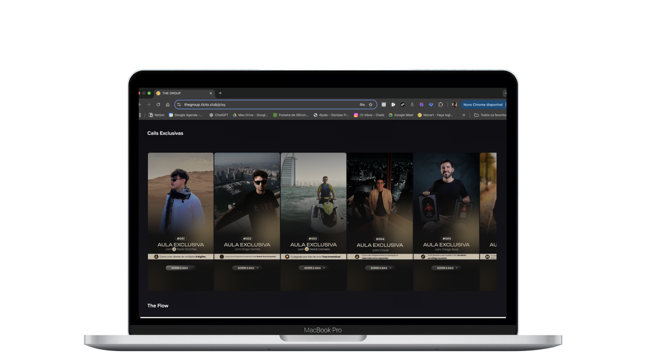Click Acesse a Aula for class #005
Screen dimensions: 647x361
446,268
